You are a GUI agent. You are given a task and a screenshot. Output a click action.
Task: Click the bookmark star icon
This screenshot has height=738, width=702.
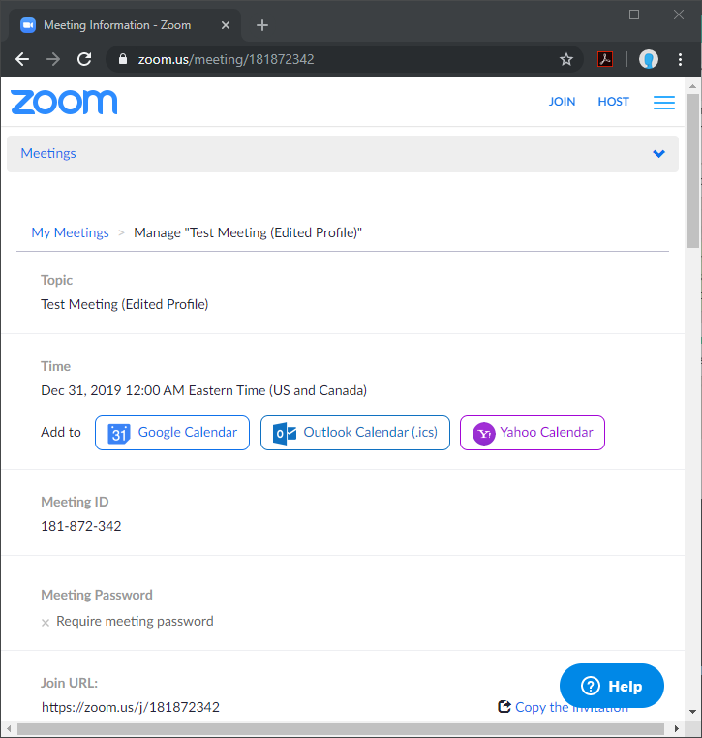(566, 59)
